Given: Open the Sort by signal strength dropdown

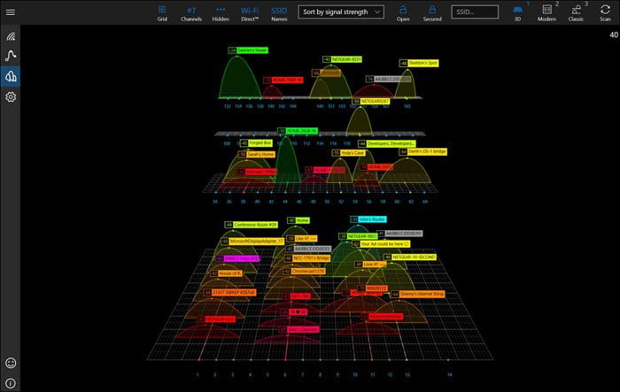Looking at the screenshot, I should 341,12.
